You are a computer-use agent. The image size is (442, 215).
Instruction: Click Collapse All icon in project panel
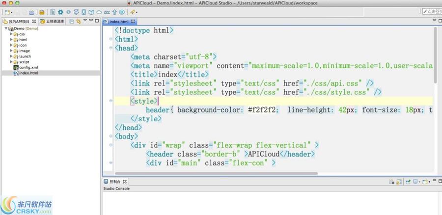pos(72,22)
